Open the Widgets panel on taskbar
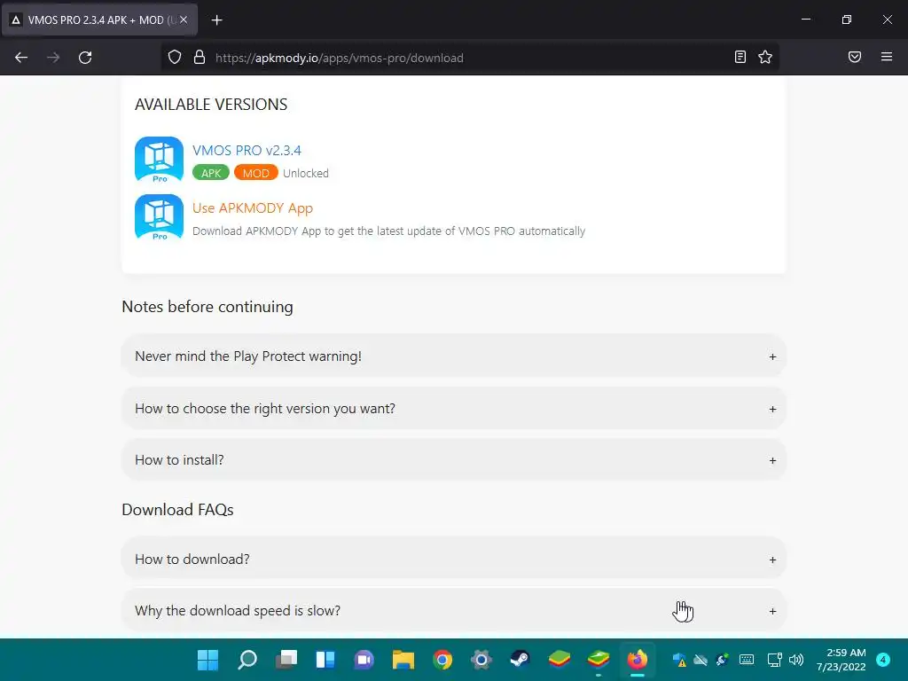Screen dimensions: 908x681 pyautogui.click(x=325, y=660)
